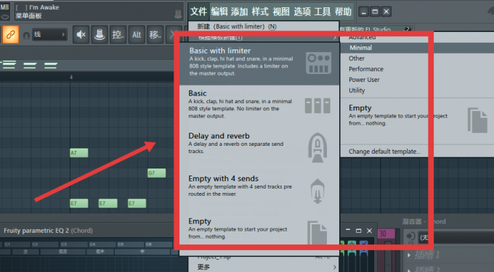
Task: Open the 工具 menu
Action: click(x=322, y=12)
